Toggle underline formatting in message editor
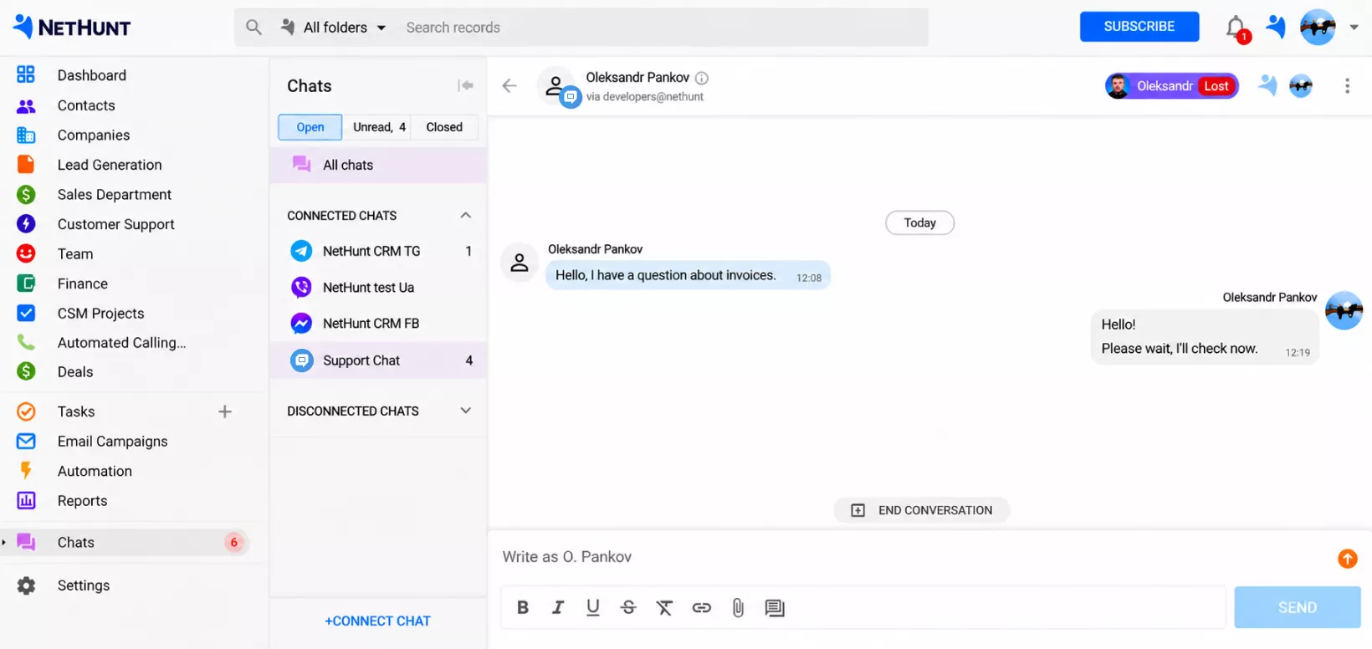The image size is (1372, 649). click(593, 608)
